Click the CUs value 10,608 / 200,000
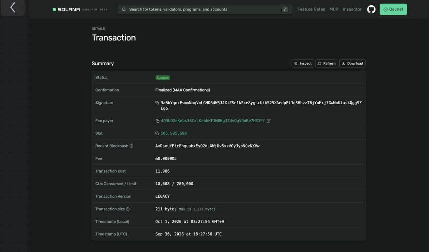This screenshot has height=252, width=429. [x=174, y=184]
